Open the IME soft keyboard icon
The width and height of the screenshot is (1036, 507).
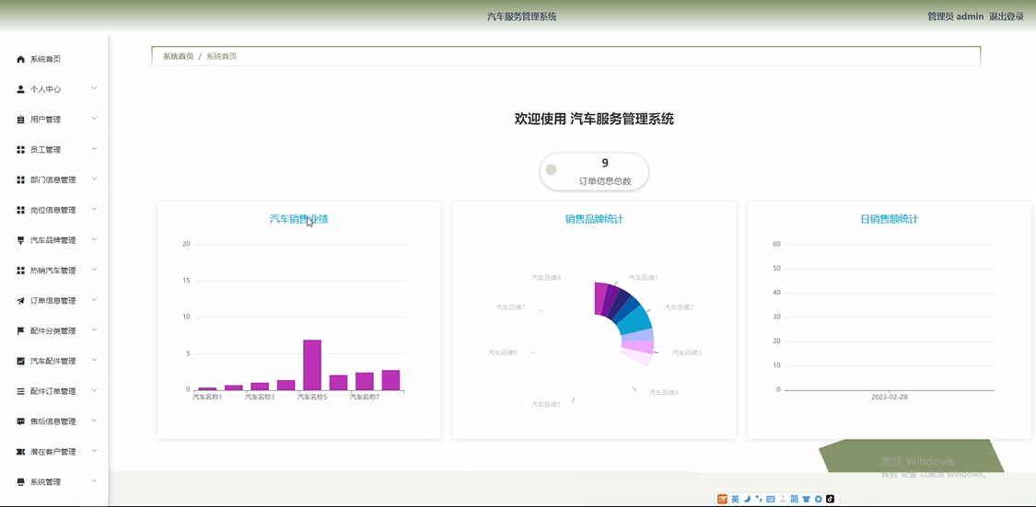coord(771,499)
